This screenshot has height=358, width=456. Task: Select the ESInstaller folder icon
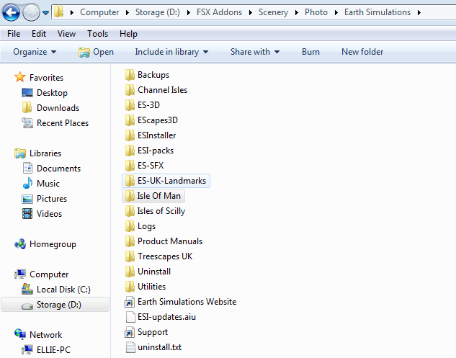point(130,135)
